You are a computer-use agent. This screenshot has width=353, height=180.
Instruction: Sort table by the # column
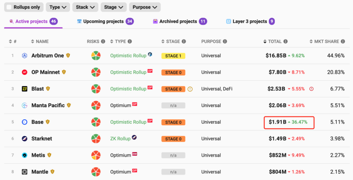coord(13,41)
